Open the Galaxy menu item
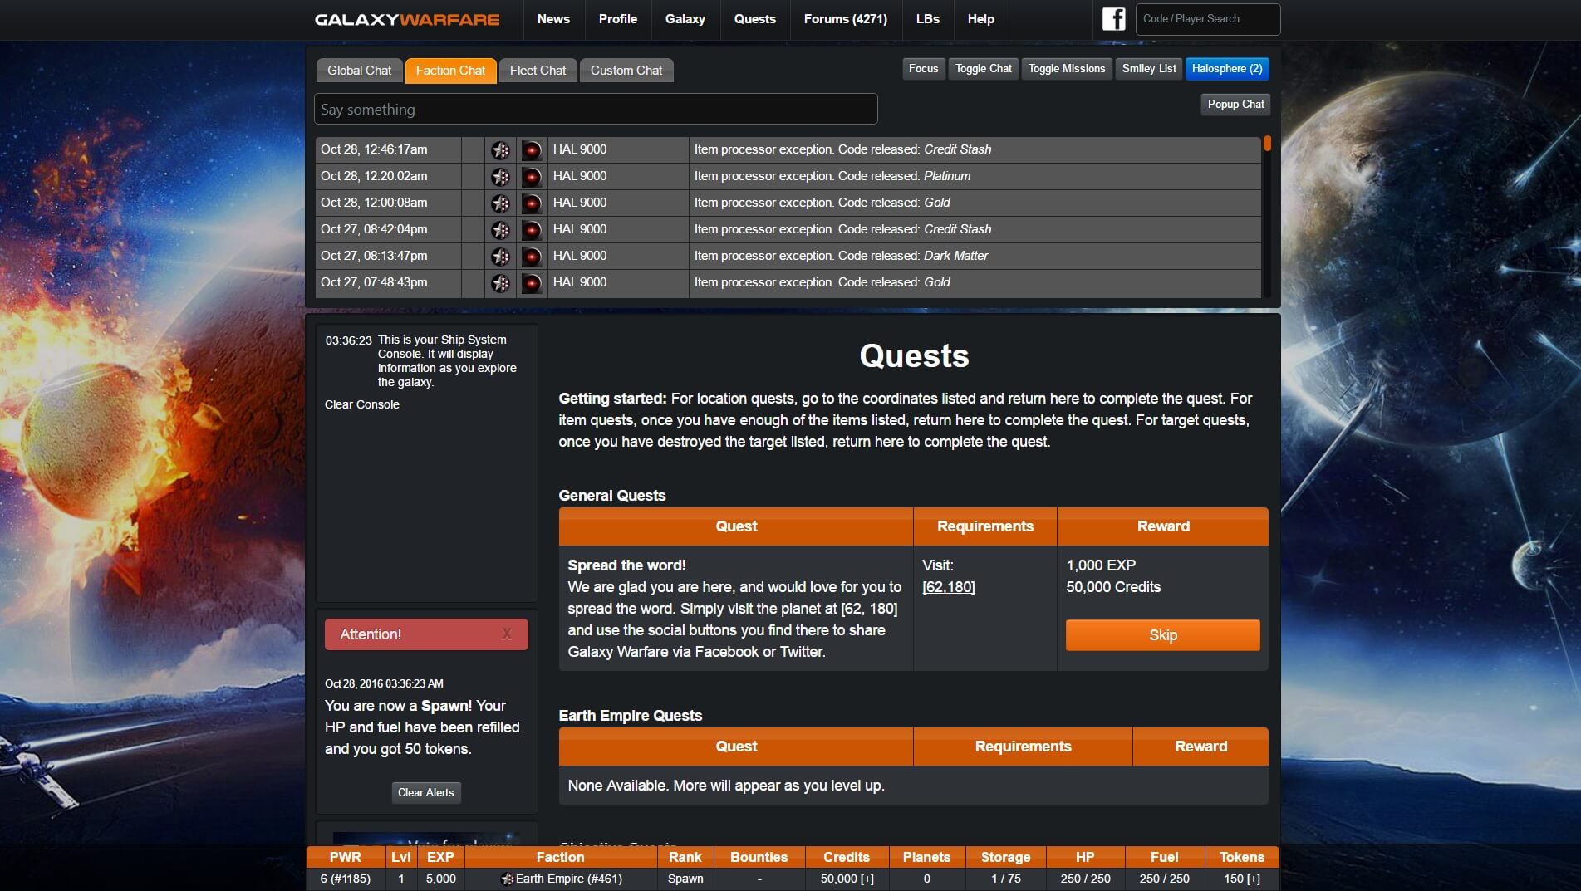The height and width of the screenshot is (891, 1581). (685, 19)
